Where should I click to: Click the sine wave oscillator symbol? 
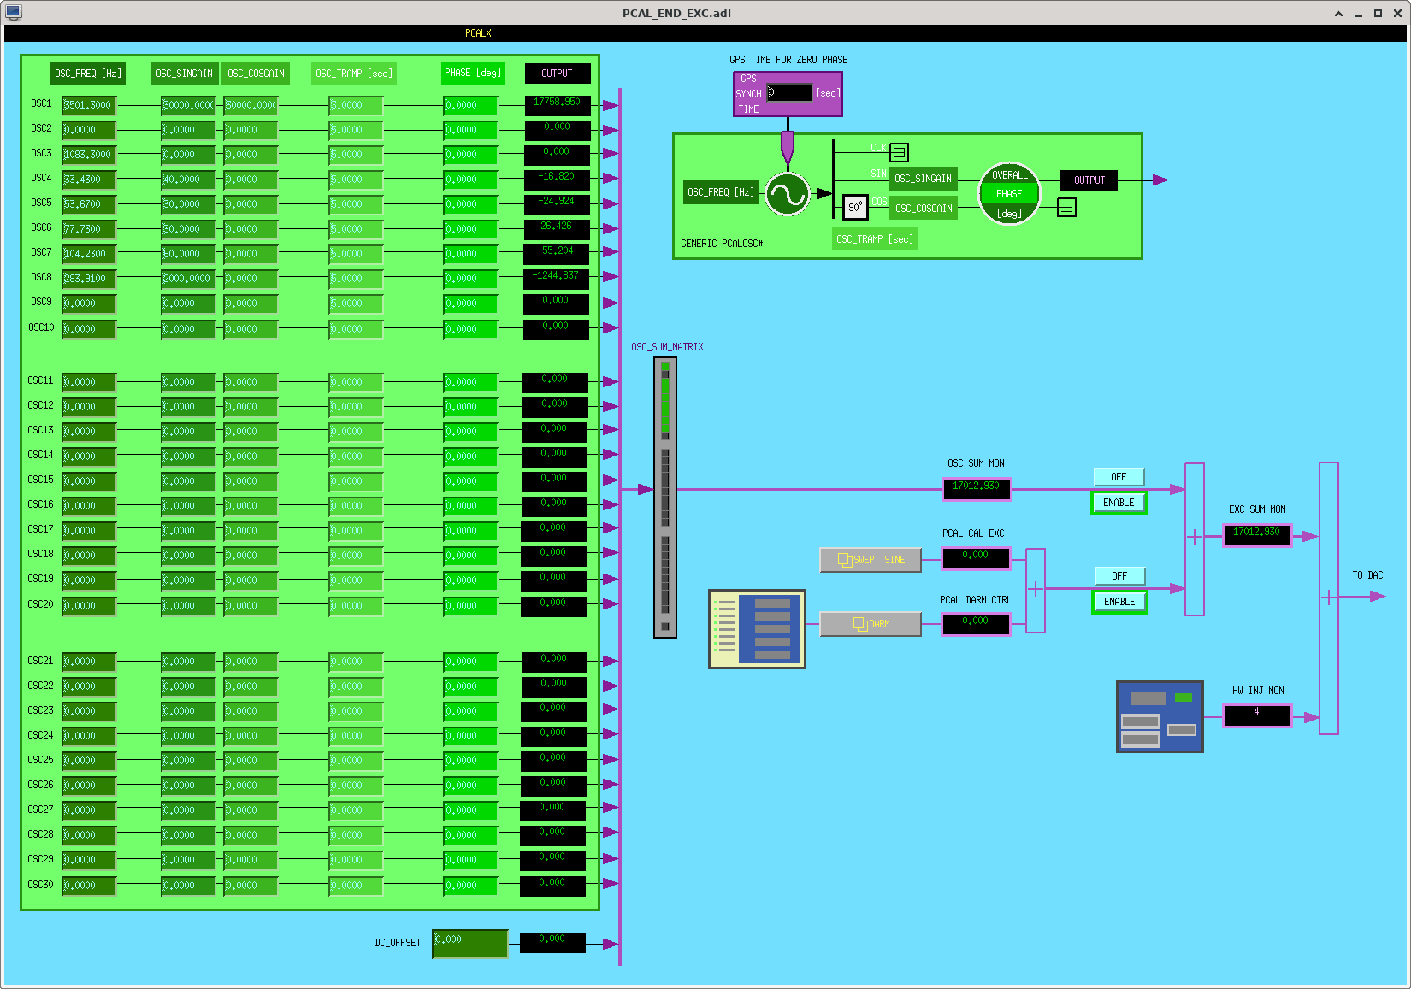tap(787, 194)
